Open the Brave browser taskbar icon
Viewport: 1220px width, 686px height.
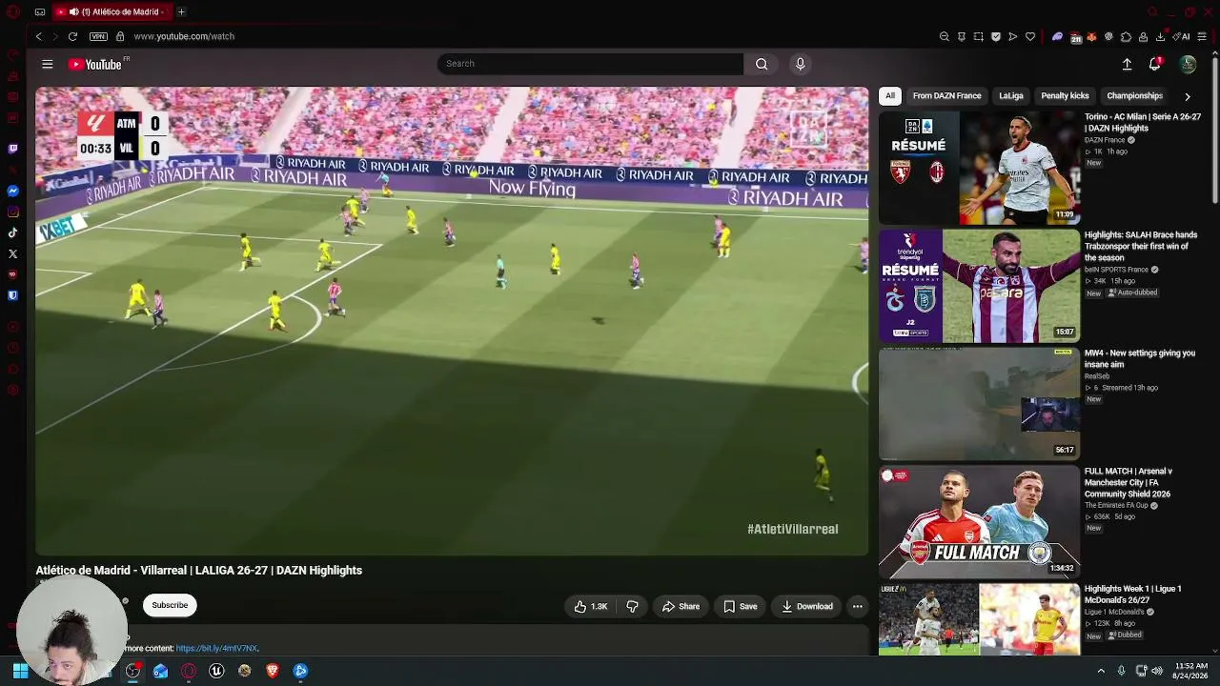click(273, 671)
